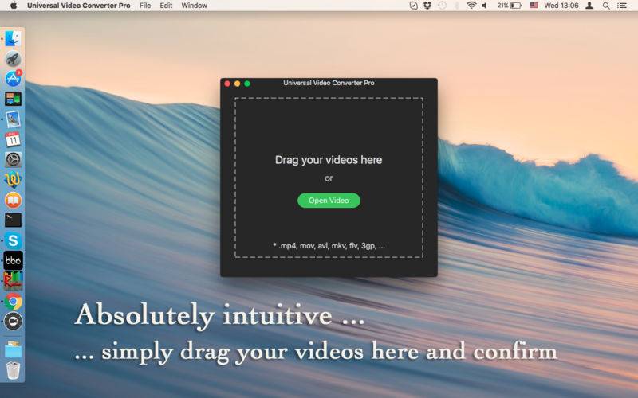Click inside the dashed video drop zone
Image resolution: width=638 pixels, height=398 pixels.
pyautogui.click(x=329, y=127)
